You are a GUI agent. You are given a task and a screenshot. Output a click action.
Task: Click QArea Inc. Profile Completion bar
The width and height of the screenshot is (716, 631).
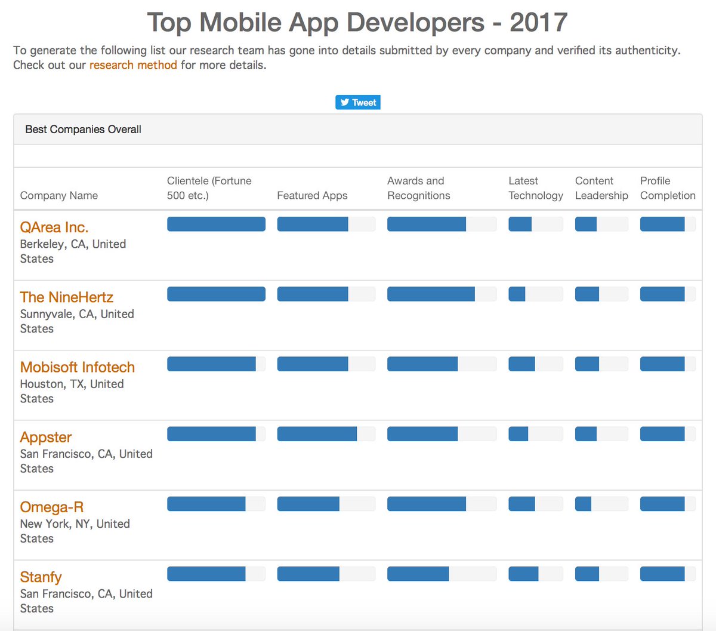click(668, 224)
